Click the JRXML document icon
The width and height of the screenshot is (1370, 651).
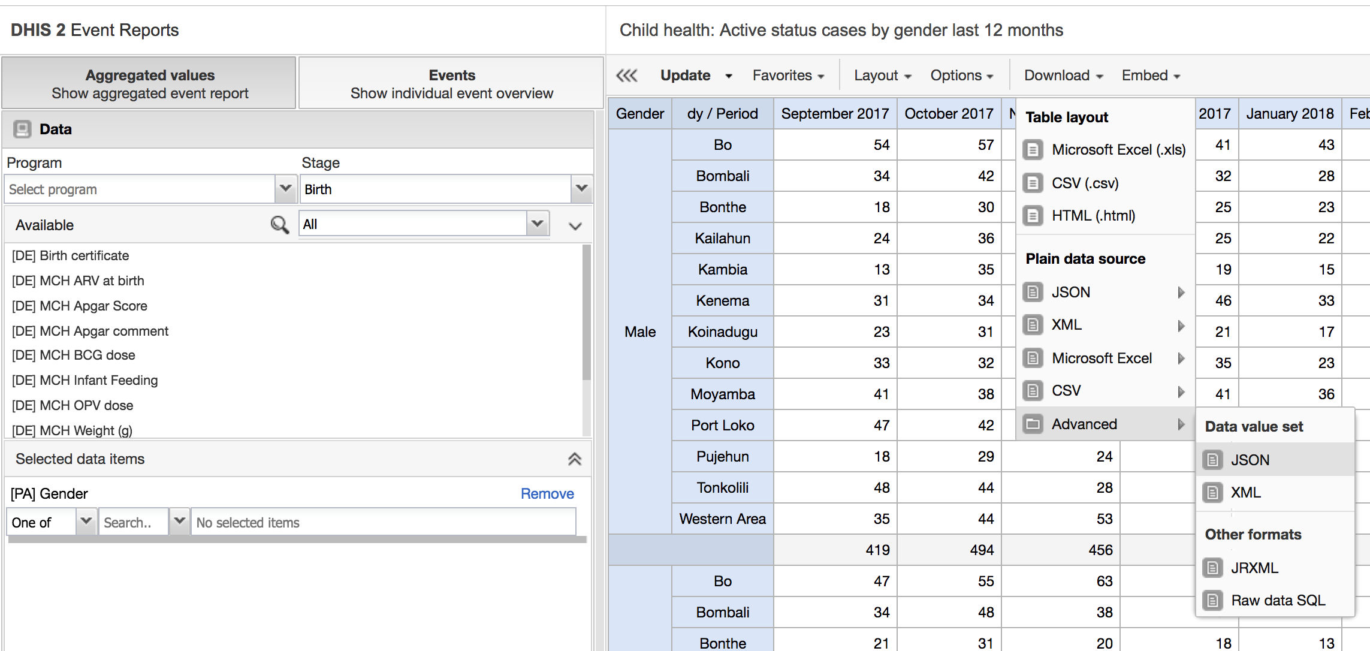[1212, 568]
